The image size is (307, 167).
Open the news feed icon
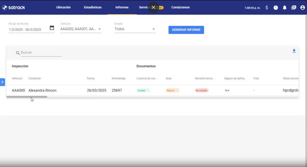point(294,7)
